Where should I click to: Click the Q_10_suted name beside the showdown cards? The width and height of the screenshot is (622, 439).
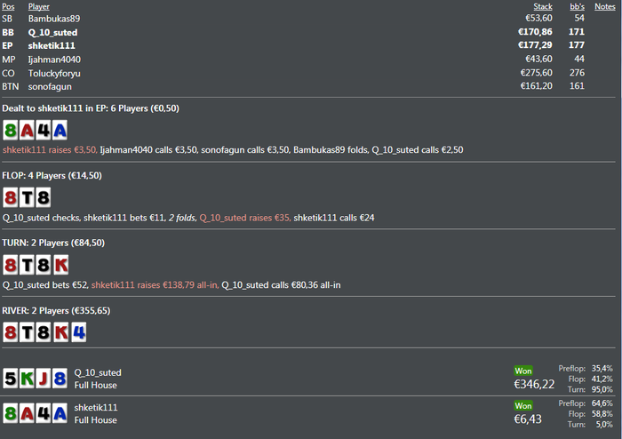98,372
